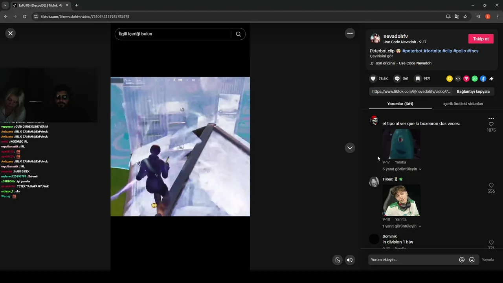This screenshot has width=503, height=283.
Task: Like the 'el tipo al ver' comment
Action: pyautogui.click(x=491, y=124)
